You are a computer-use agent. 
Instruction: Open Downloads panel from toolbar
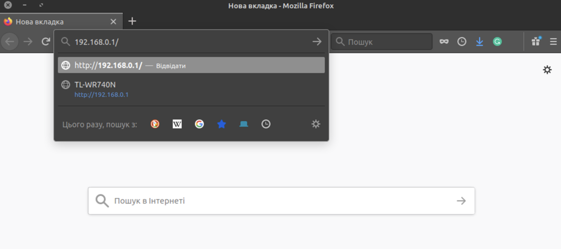(479, 42)
